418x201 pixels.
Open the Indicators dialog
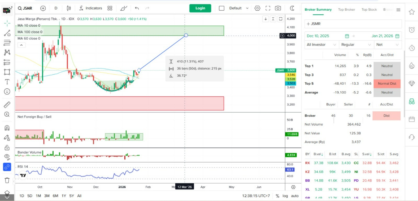point(91,8)
